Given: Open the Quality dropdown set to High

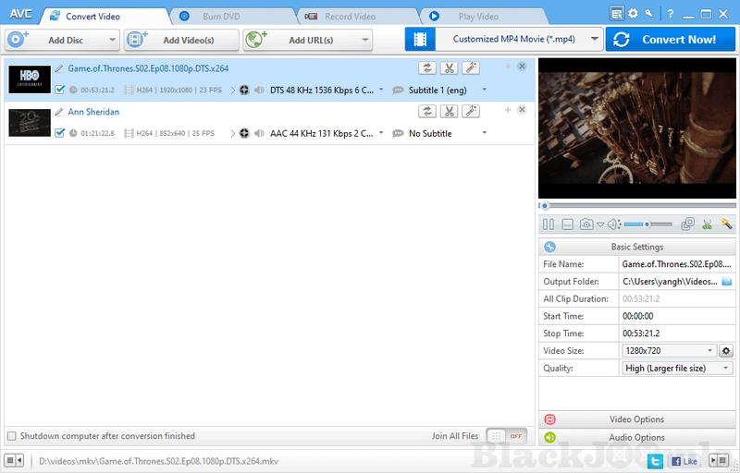Looking at the screenshot, I should point(678,368).
